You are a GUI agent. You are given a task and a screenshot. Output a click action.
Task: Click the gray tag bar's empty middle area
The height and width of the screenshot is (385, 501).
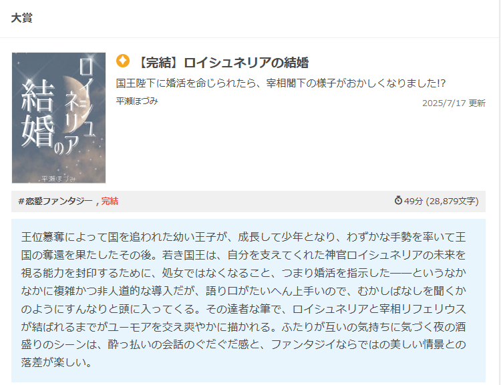tap(256, 202)
